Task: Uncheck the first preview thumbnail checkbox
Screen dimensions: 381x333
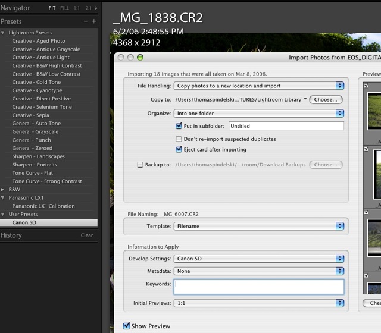Action: [x=367, y=86]
